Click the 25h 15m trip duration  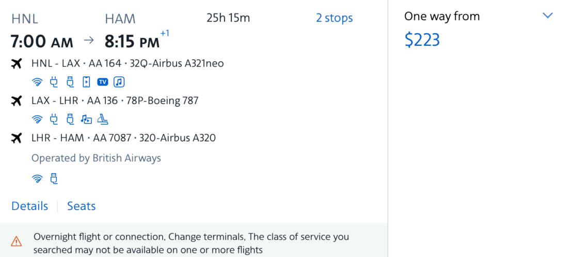[x=228, y=18]
